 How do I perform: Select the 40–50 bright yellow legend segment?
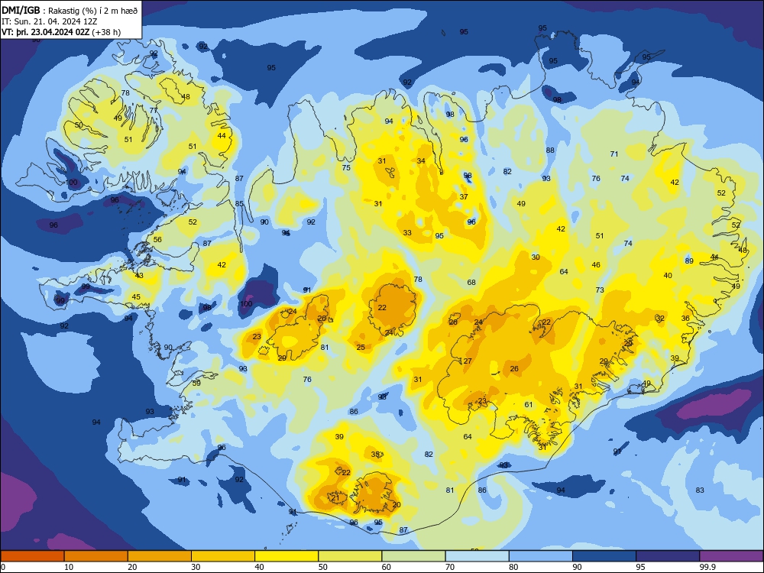coord(286,556)
